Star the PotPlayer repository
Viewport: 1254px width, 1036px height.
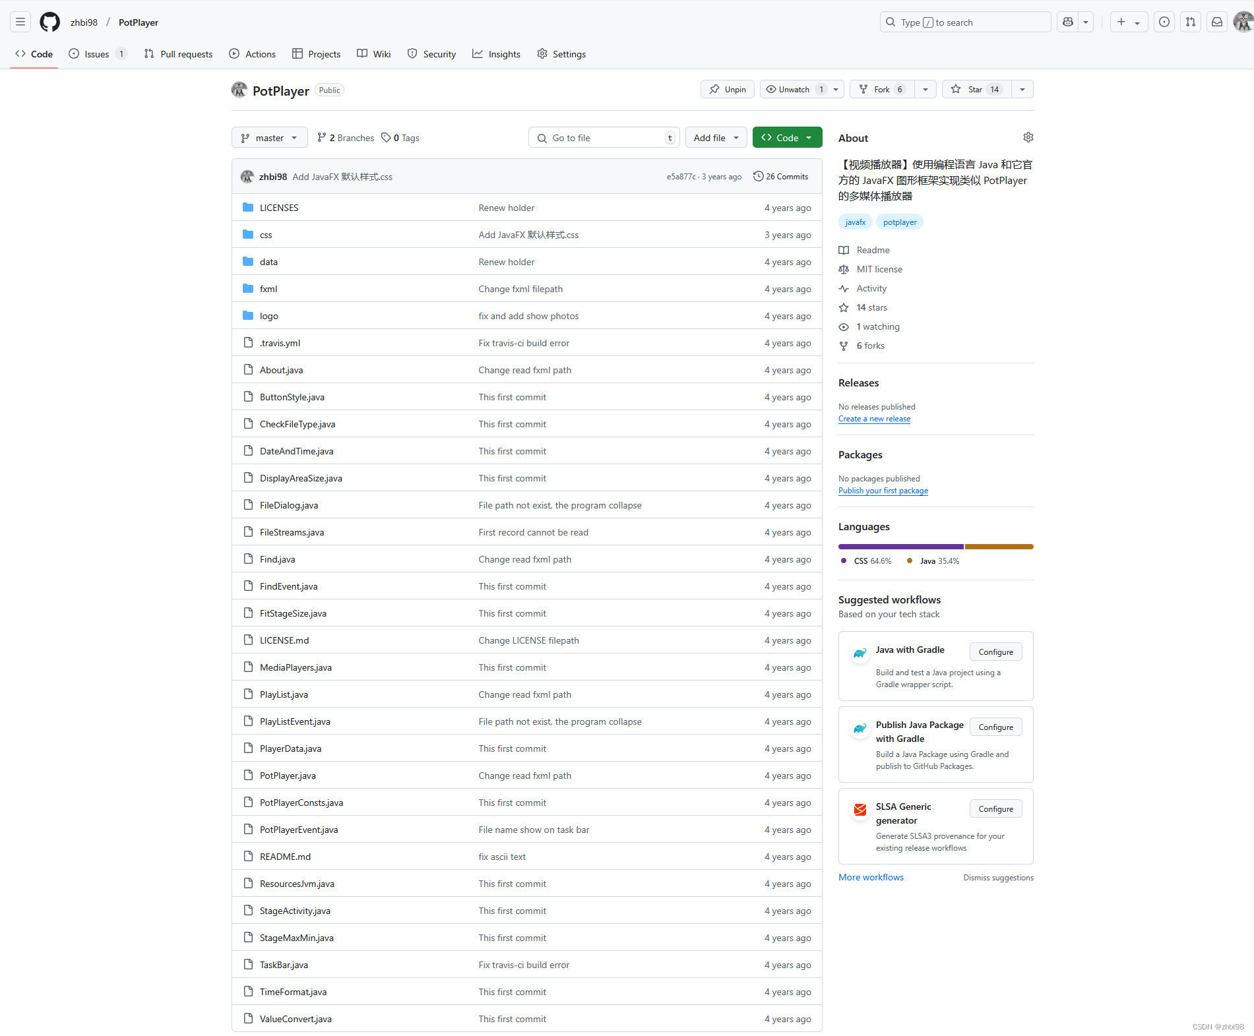tap(975, 90)
